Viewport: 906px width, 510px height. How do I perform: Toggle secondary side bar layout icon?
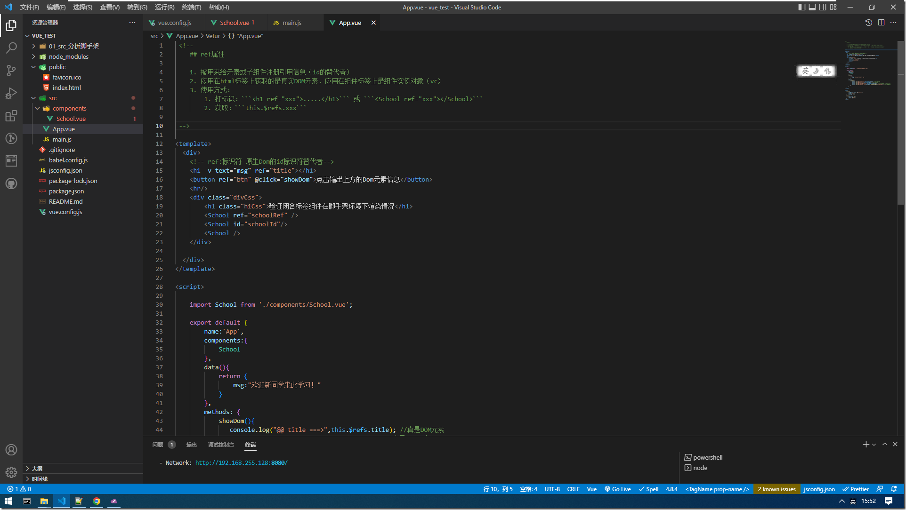(x=823, y=7)
